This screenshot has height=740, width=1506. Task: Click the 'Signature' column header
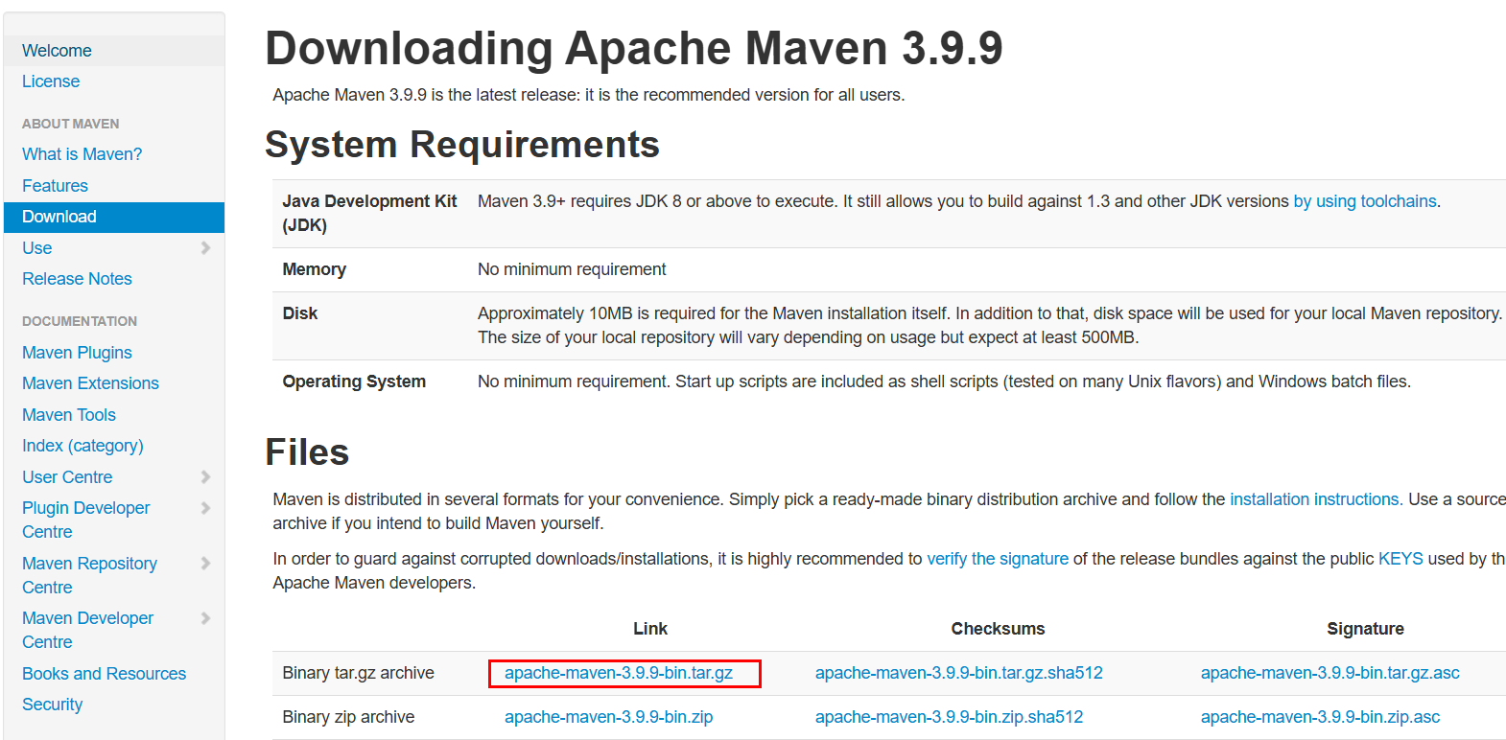[1365, 629]
